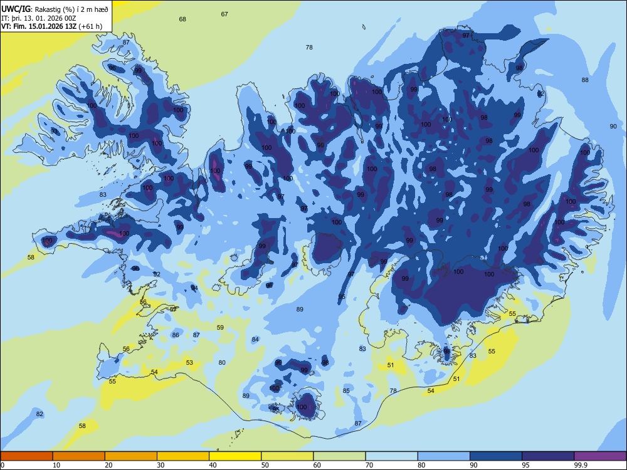The width and height of the screenshot is (627, 470).
Task: Click the 70–80% pale blue legend swatch
Action: [391, 456]
